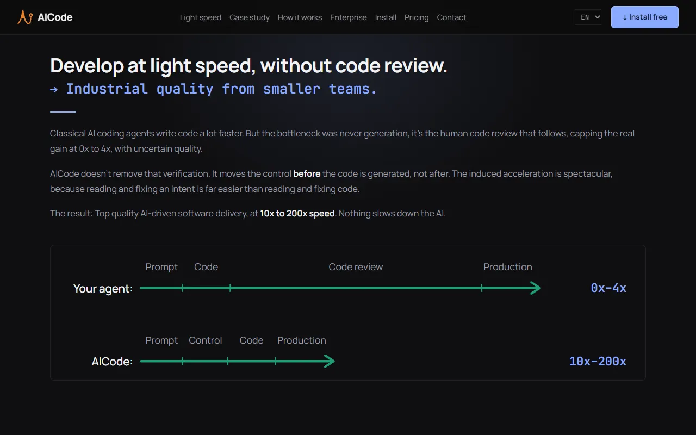Click the '0x-4x' speed value
The image size is (696, 435).
click(608, 288)
